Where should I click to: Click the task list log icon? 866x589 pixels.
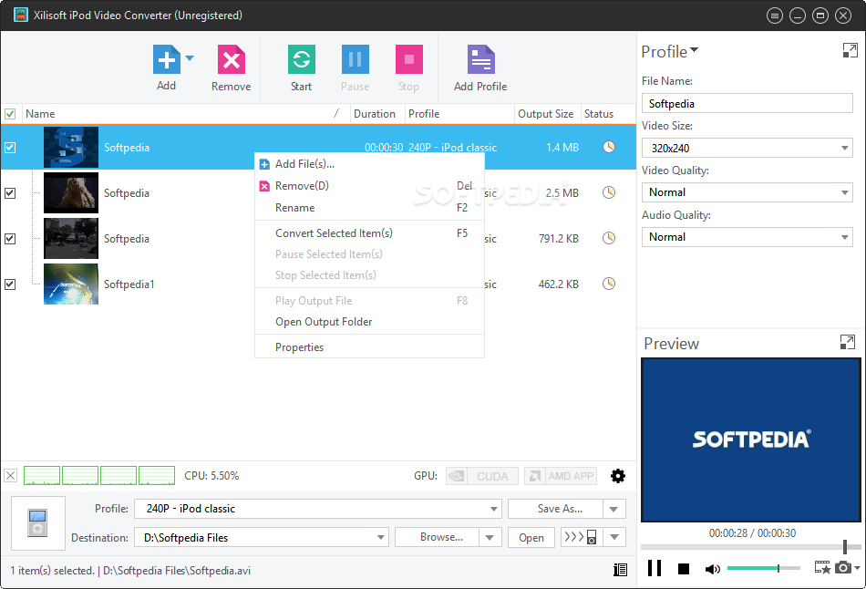pos(620,570)
